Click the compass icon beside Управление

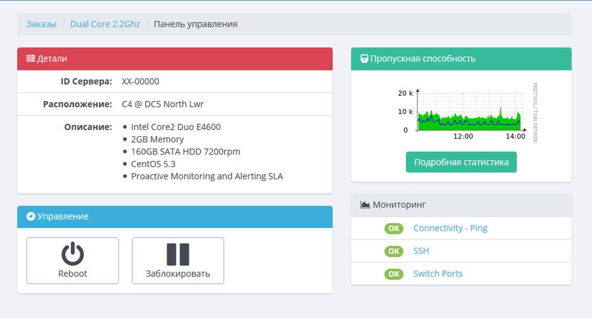(30, 217)
